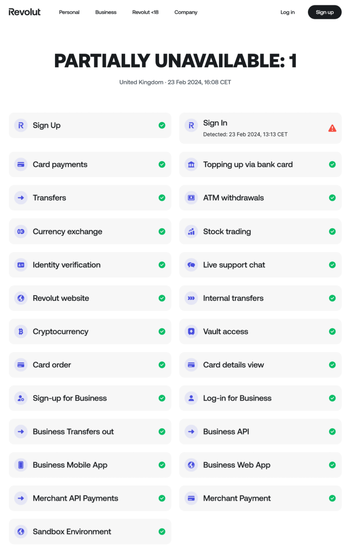Click the Topping up via bank card icon
This screenshot has height=553, width=349.
pos(191,164)
